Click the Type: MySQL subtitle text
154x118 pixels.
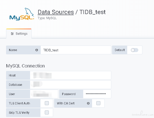[47, 18]
